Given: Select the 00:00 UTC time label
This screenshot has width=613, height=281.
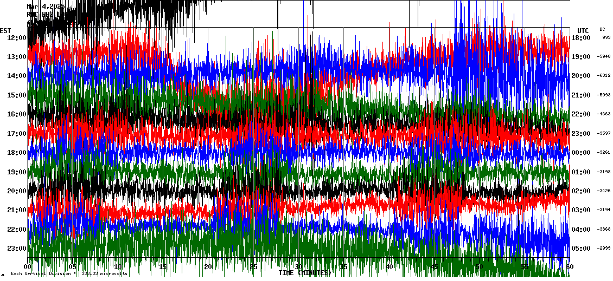Looking at the screenshot, I should coord(582,152).
